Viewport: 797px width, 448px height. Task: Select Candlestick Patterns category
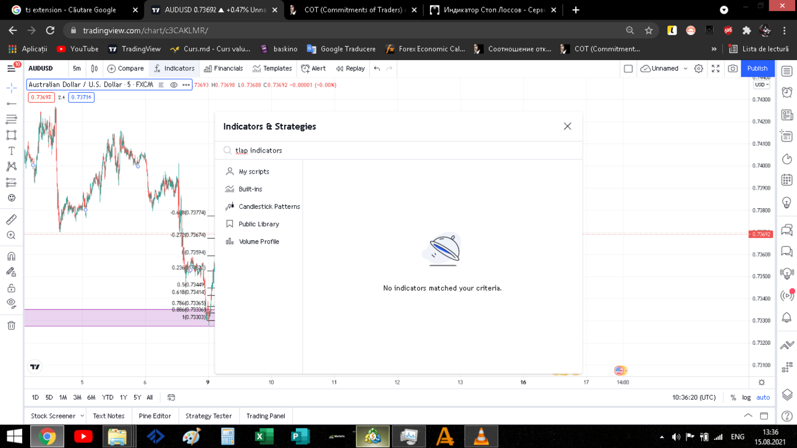click(259, 206)
